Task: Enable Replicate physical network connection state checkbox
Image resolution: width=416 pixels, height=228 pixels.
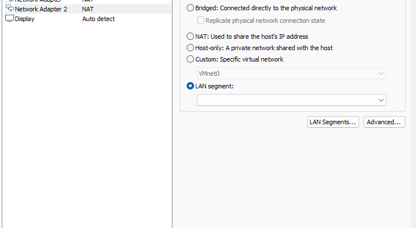Action: coord(201,21)
